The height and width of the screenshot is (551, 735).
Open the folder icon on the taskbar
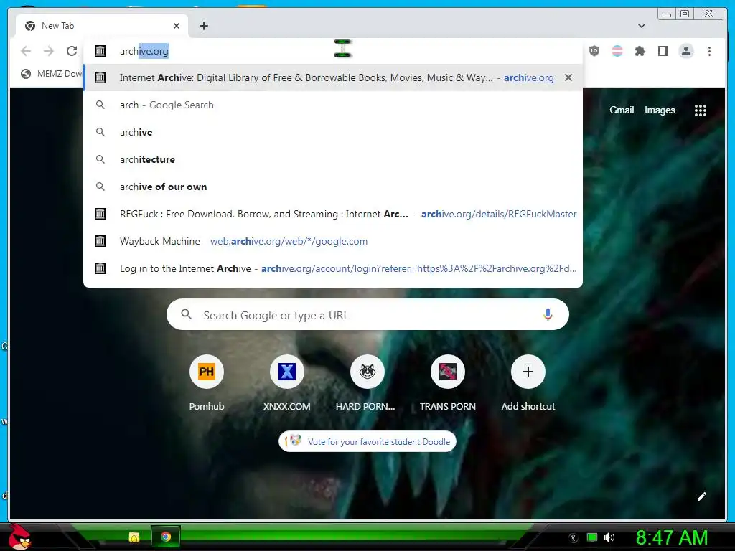tap(134, 537)
